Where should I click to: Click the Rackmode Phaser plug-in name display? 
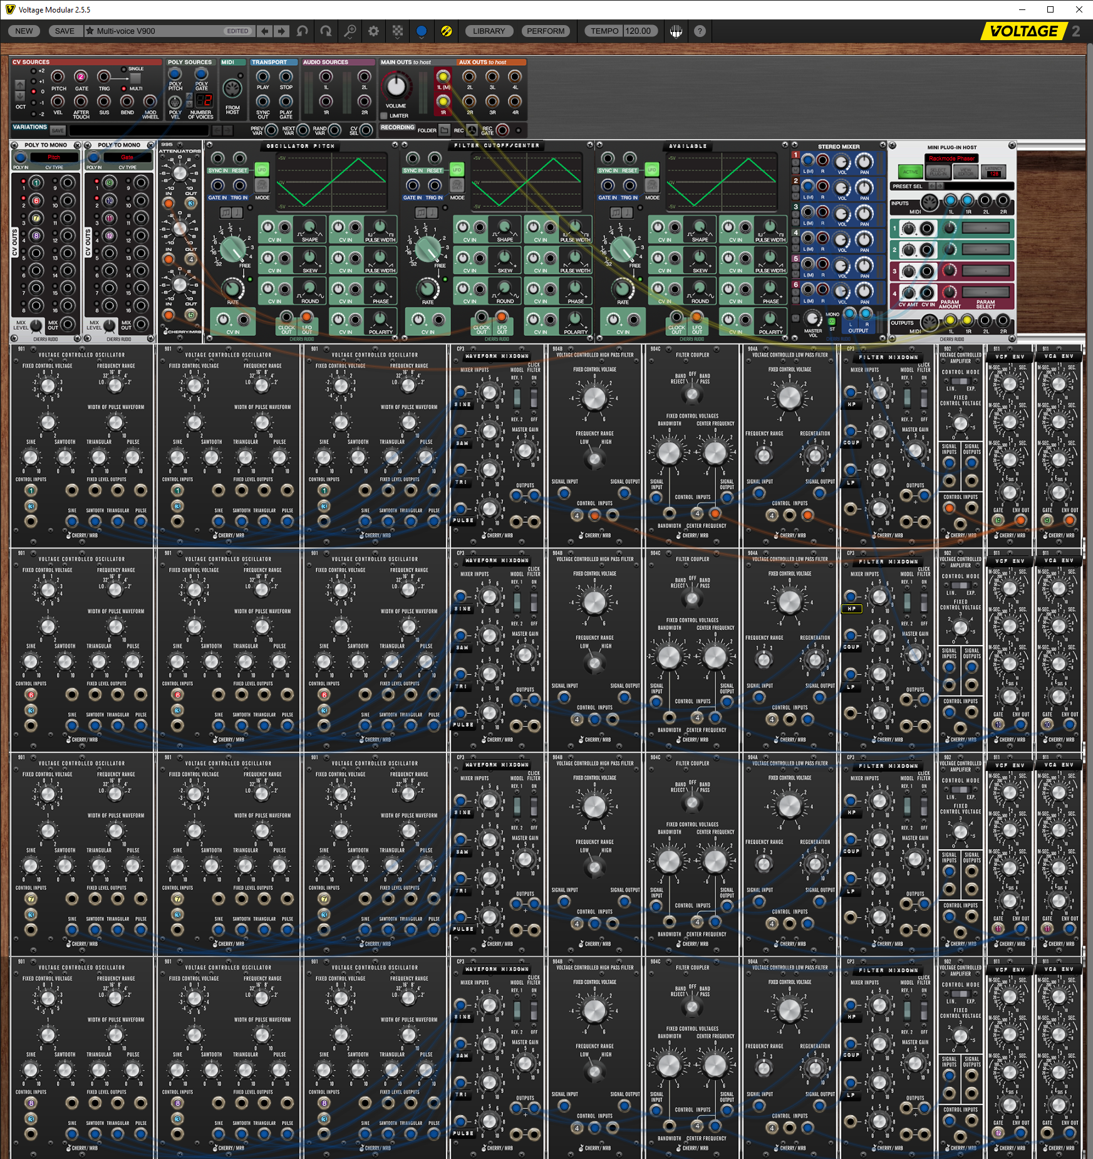click(951, 159)
